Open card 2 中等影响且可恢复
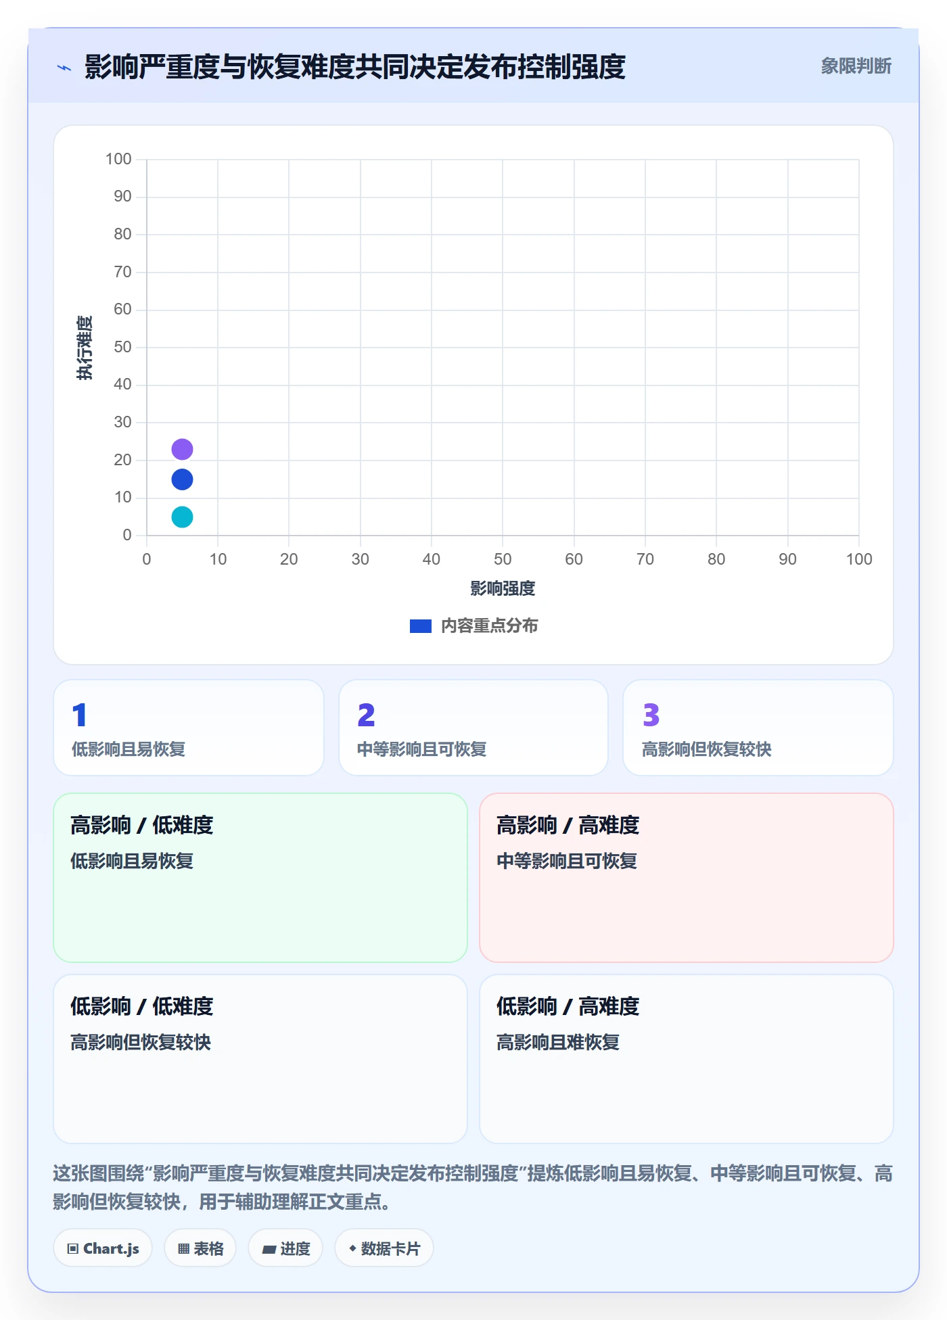The width and height of the screenshot is (947, 1320). (473, 728)
